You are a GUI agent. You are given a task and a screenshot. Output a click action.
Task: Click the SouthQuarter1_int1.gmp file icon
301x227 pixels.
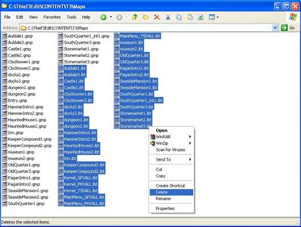click(61, 36)
